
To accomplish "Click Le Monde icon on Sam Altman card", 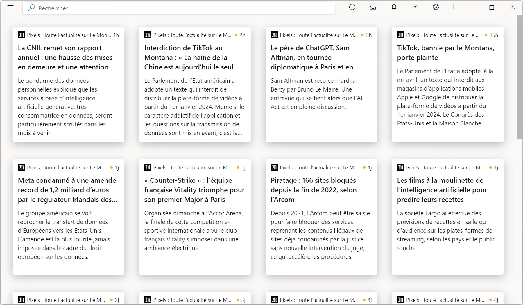I will [x=274, y=35].
